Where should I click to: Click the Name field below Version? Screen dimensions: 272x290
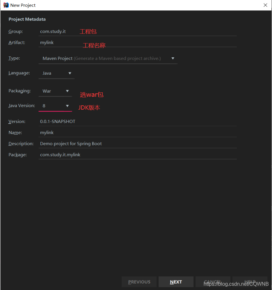[137, 133]
